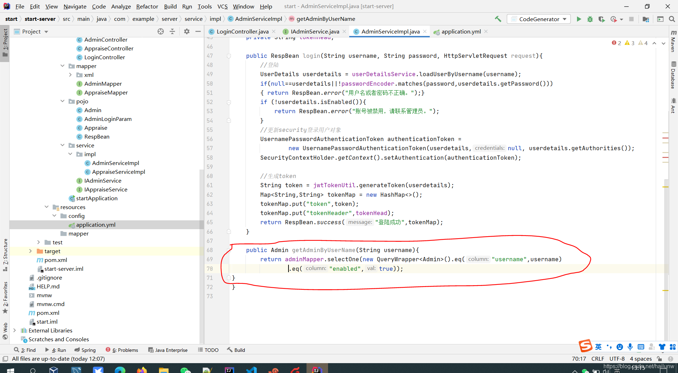Open the Structure tool window
Screen dimensions: 678x373
(x=5, y=255)
